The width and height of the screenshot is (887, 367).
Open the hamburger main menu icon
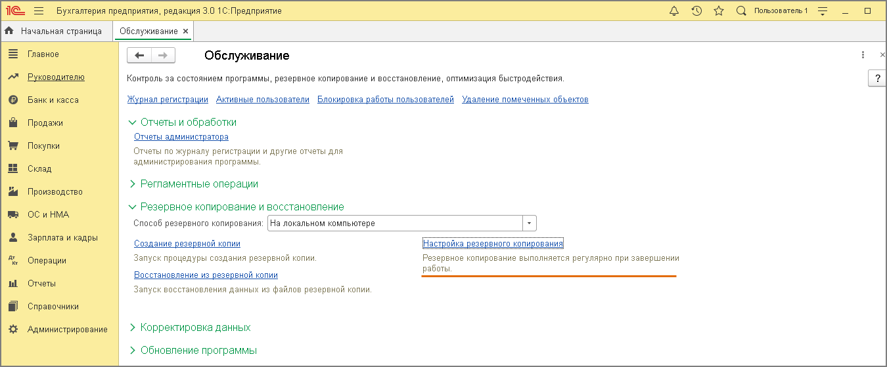click(x=38, y=11)
